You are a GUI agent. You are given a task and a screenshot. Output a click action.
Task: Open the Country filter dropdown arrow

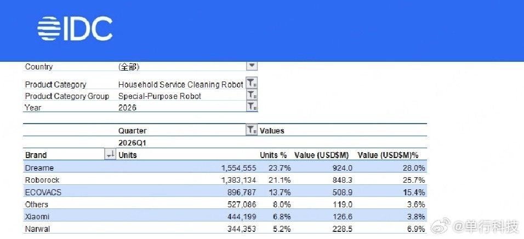tap(252, 65)
